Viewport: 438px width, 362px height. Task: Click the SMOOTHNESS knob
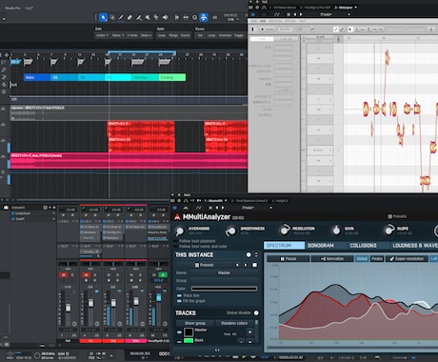[231, 231]
